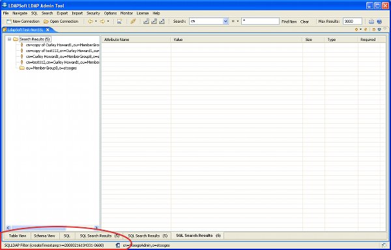
Task: Open the File menu
Action: (x=6, y=13)
